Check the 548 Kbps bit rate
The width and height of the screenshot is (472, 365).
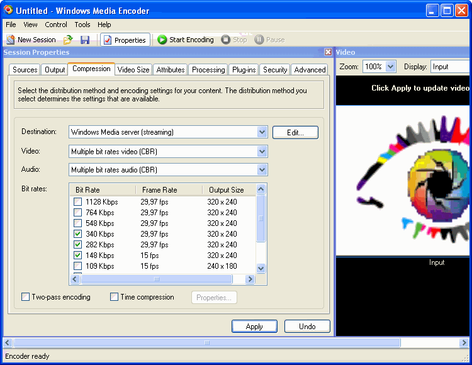click(x=77, y=223)
